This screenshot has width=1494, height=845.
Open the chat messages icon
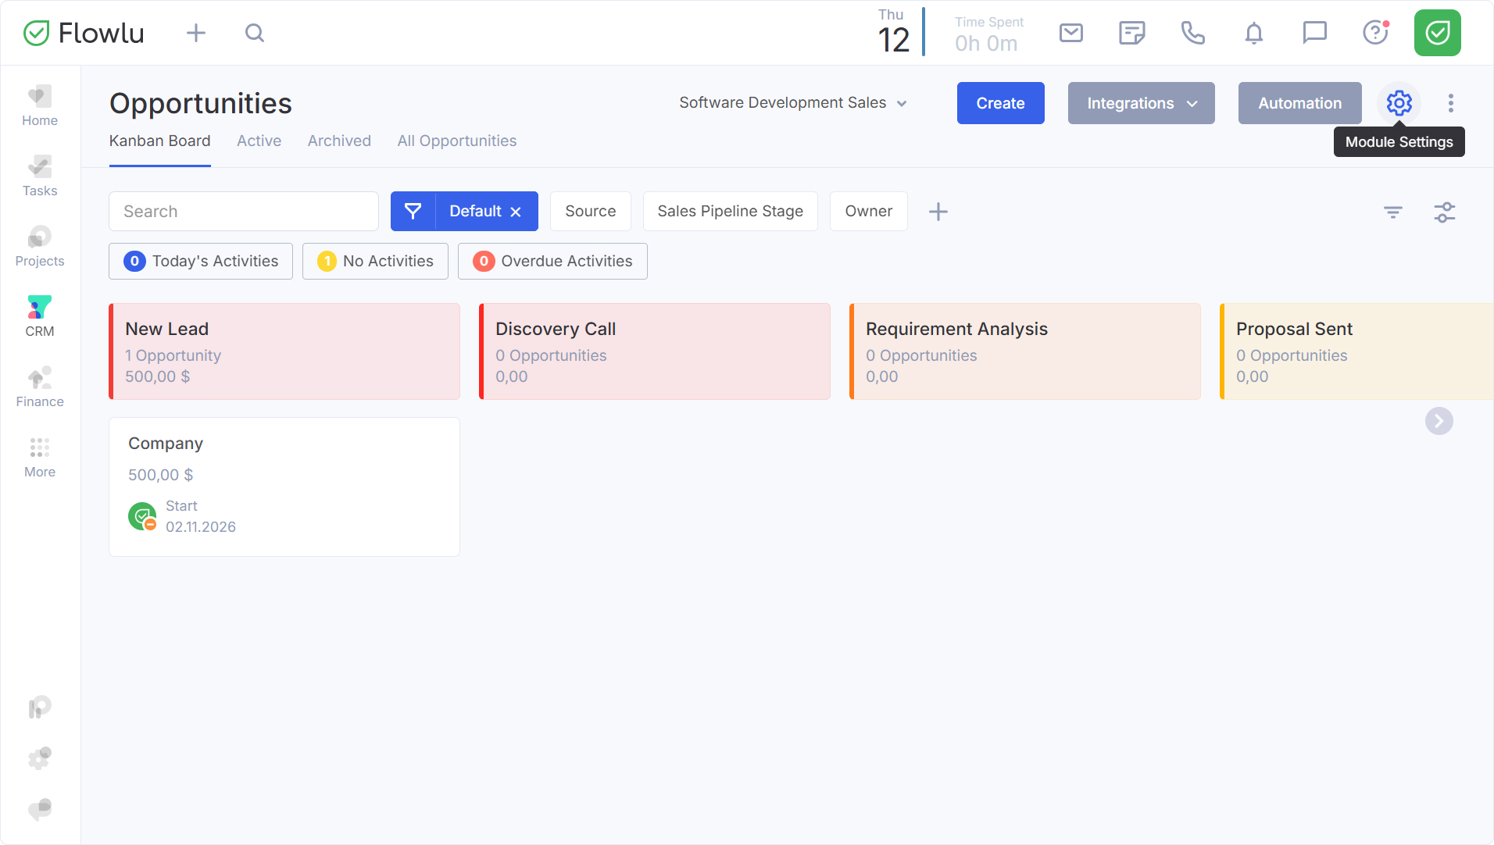point(1314,33)
